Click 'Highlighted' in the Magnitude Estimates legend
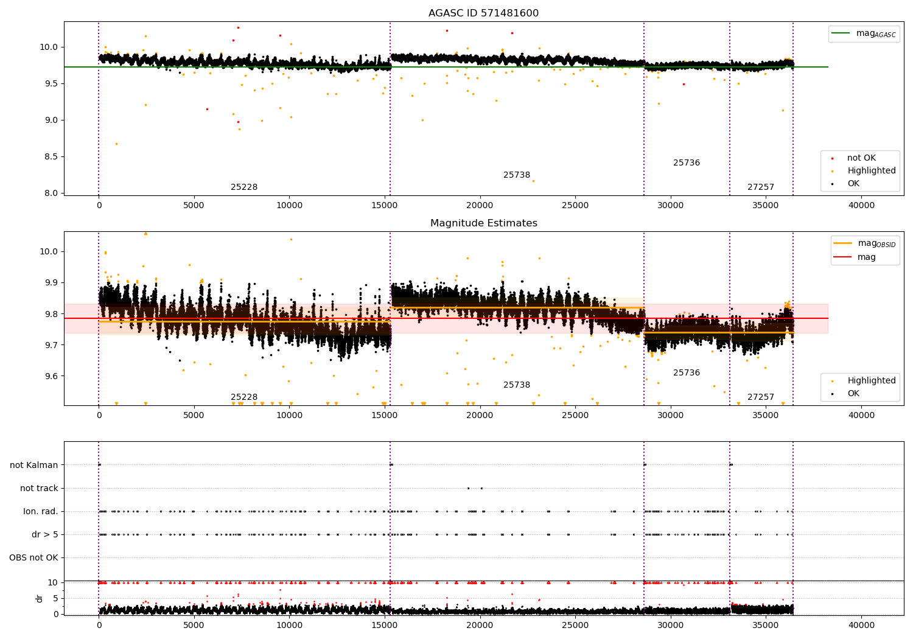 click(872, 381)
